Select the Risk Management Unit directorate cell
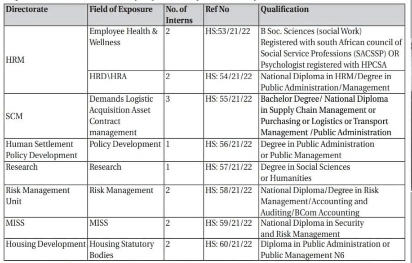The height and width of the screenshot is (263, 412). point(38,196)
